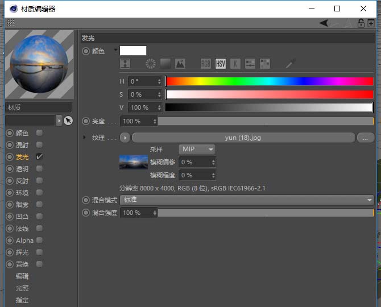Viewport: 381px width, 307px height.
Task: Click on the rainbow hue slider
Action: coord(269,81)
